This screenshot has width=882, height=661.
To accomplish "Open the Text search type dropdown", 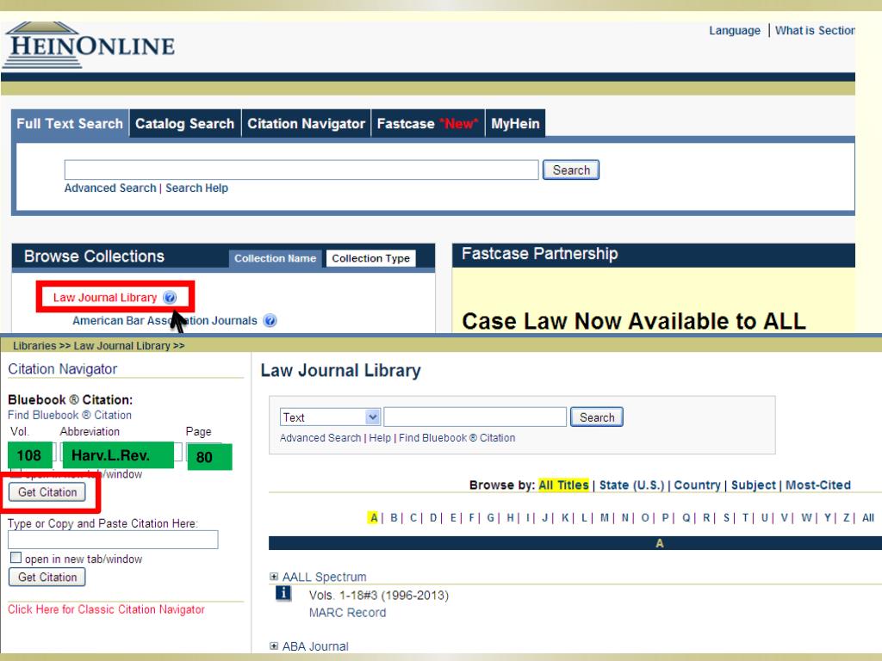I will [330, 417].
